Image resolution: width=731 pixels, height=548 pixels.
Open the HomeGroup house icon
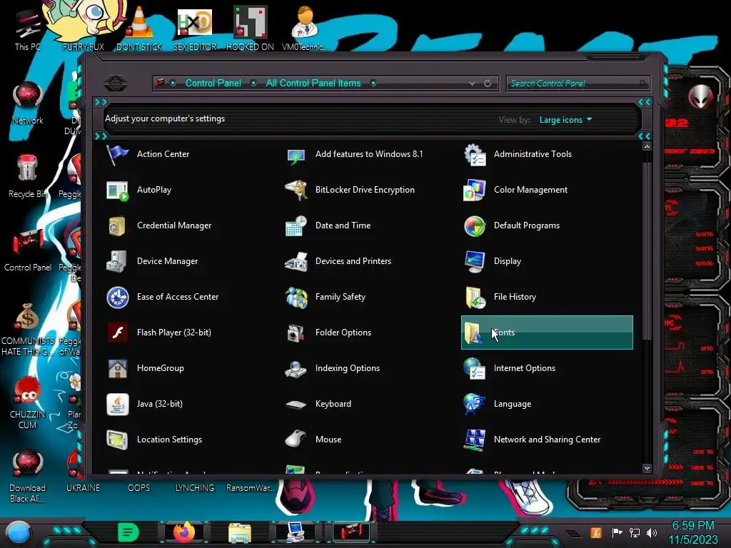(x=117, y=369)
